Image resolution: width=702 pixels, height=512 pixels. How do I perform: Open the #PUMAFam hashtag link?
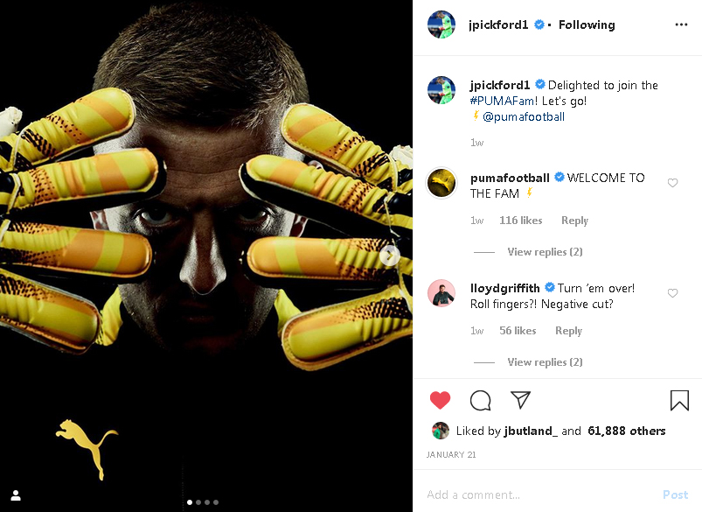coord(502,101)
